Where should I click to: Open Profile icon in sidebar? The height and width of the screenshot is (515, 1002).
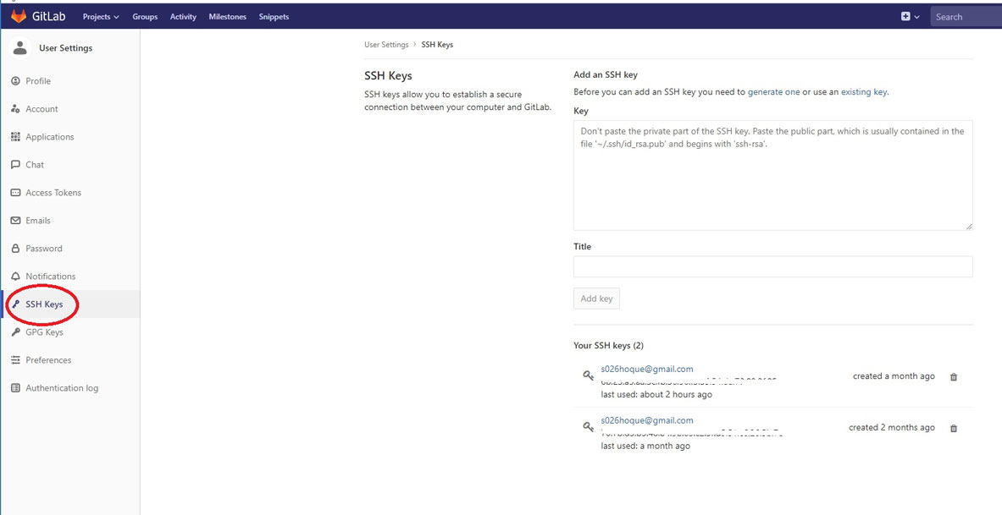tap(16, 81)
